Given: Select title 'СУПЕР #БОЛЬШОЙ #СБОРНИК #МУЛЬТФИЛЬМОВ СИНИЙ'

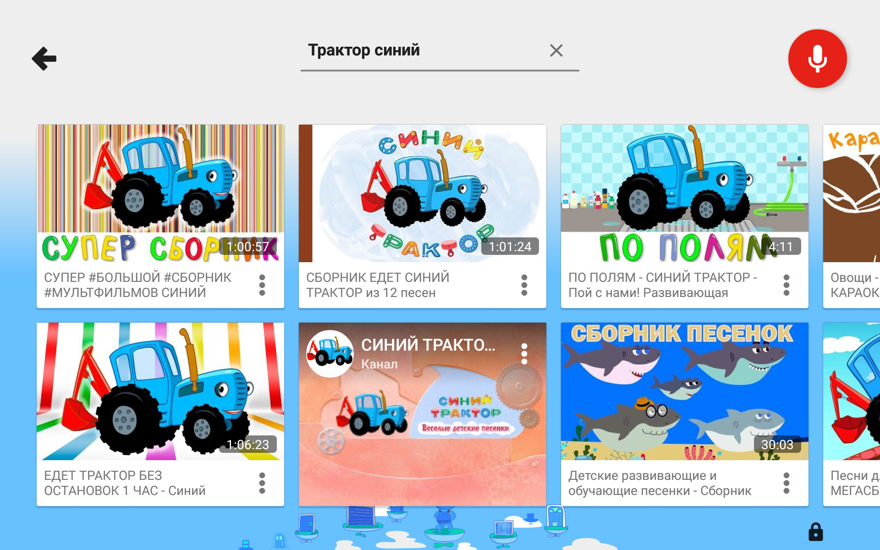Looking at the screenshot, I should (x=137, y=285).
